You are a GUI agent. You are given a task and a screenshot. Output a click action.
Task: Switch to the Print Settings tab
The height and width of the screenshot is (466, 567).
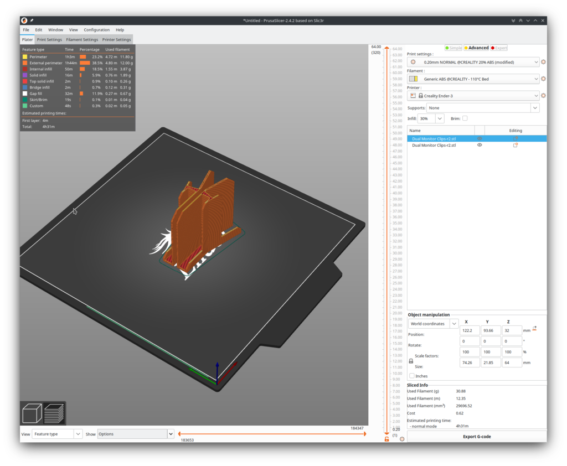point(49,39)
